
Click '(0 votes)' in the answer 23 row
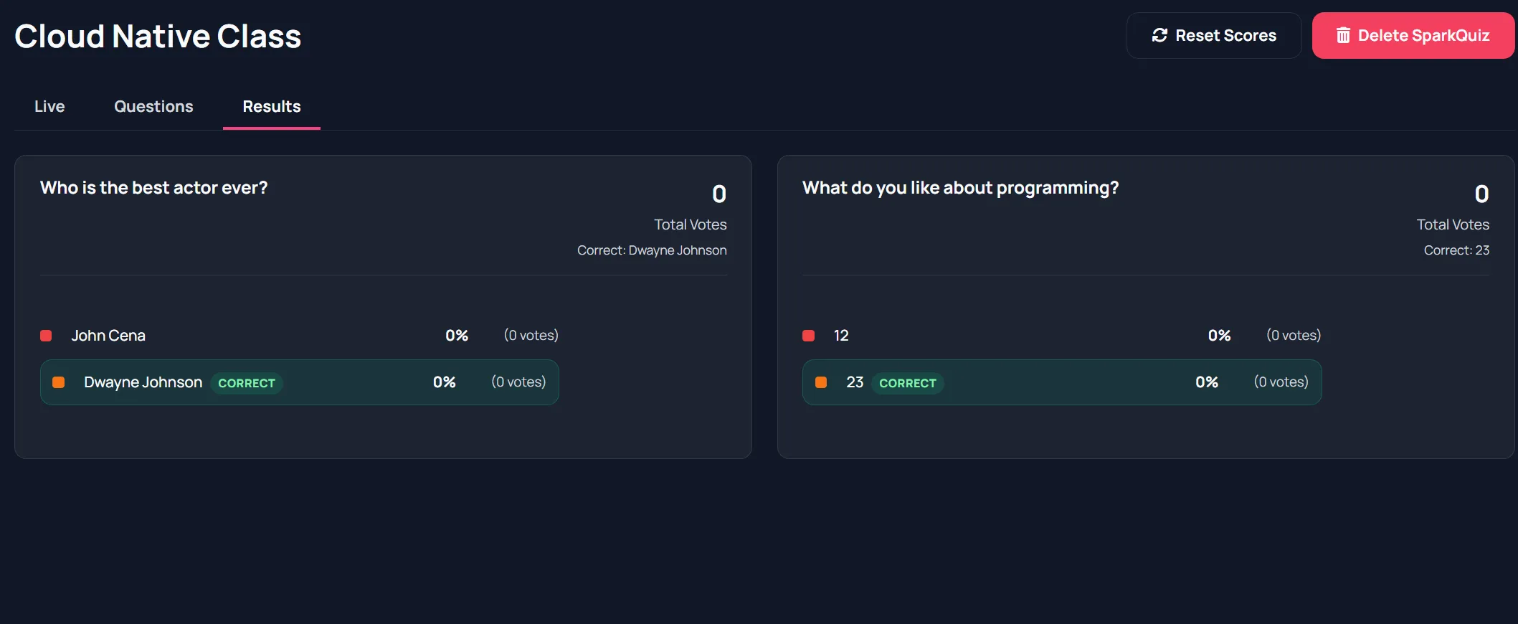tap(1281, 382)
